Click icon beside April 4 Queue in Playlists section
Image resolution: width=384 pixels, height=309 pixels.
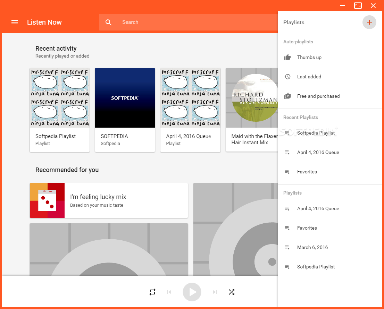click(287, 208)
